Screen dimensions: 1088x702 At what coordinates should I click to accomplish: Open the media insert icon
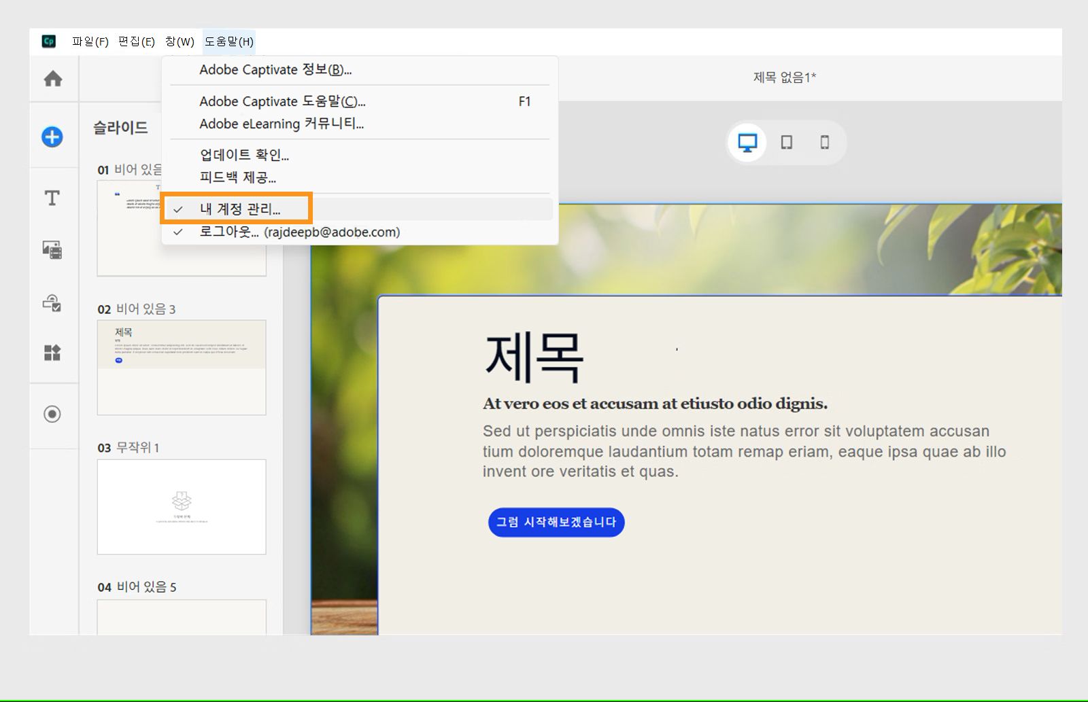tap(52, 249)
